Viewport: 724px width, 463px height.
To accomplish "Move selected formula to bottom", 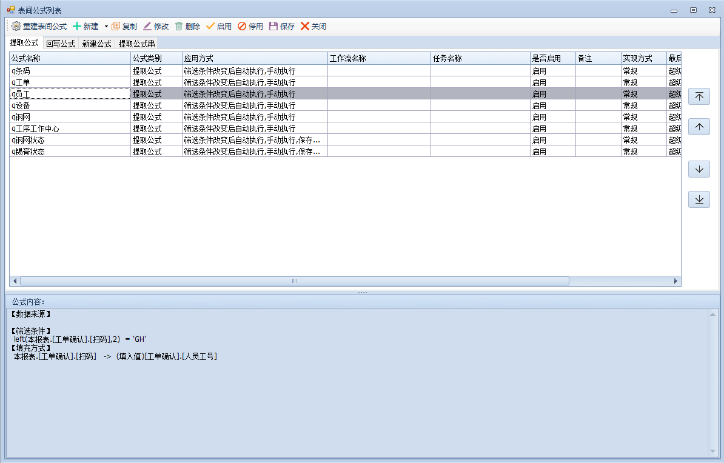I will click(699, 199).
